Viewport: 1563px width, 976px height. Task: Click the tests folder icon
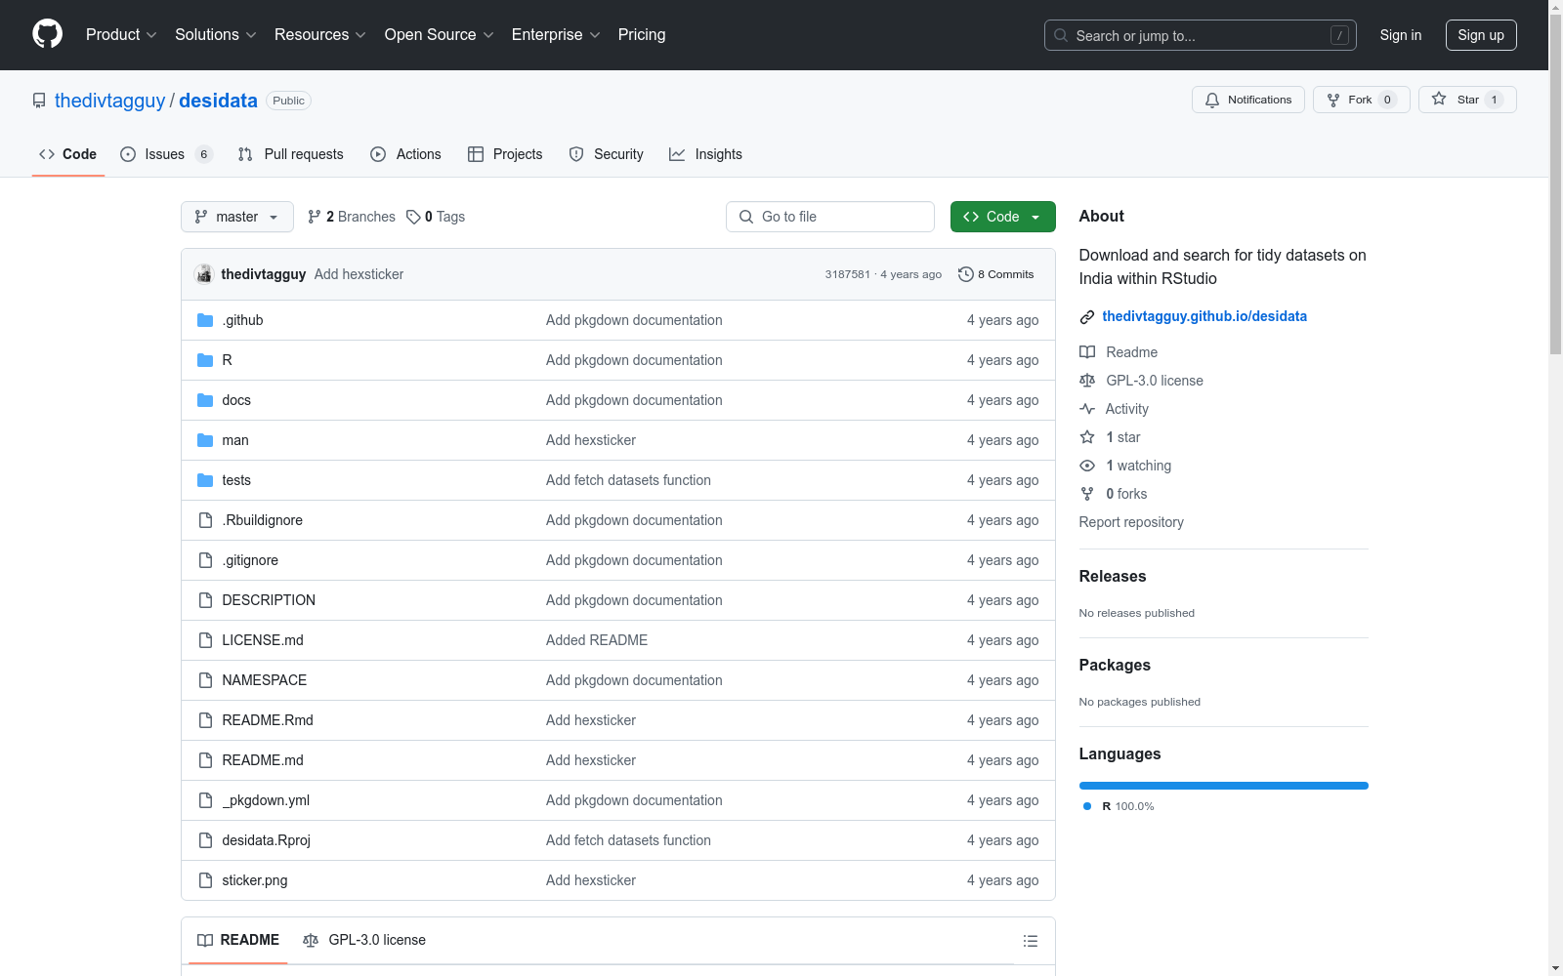click(205, 480)
